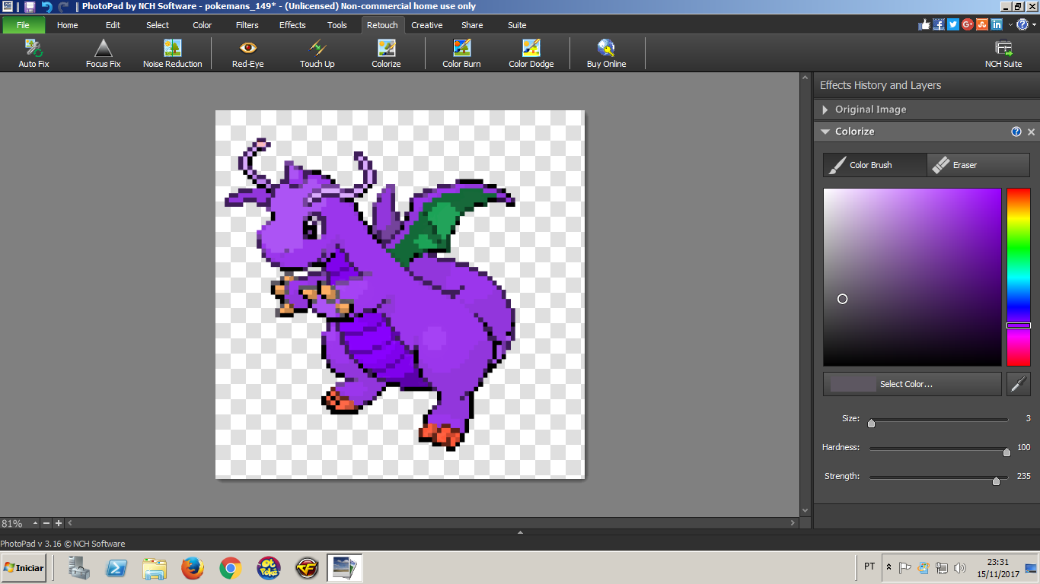Show hidden tray icons arrow
Image resolution: width=1040 pixels, height=584 pixels.
(888, 567)
